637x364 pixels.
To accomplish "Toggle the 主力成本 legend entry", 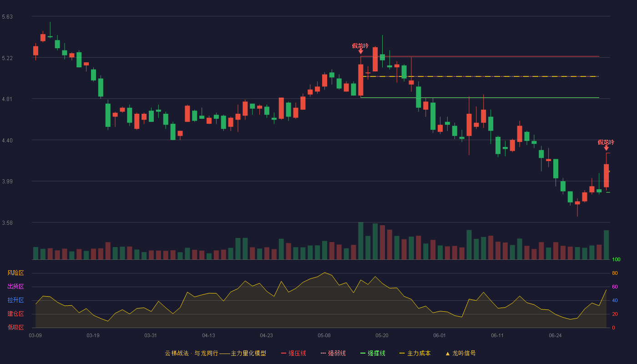I will tap(415, 353).
